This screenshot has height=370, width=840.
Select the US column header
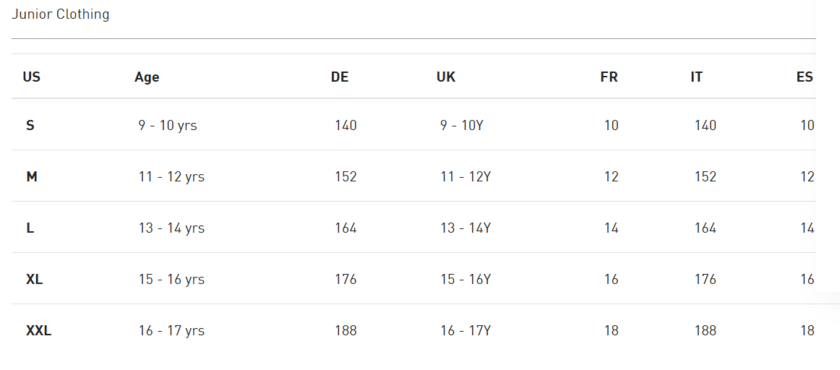click(x=32, y=77)
